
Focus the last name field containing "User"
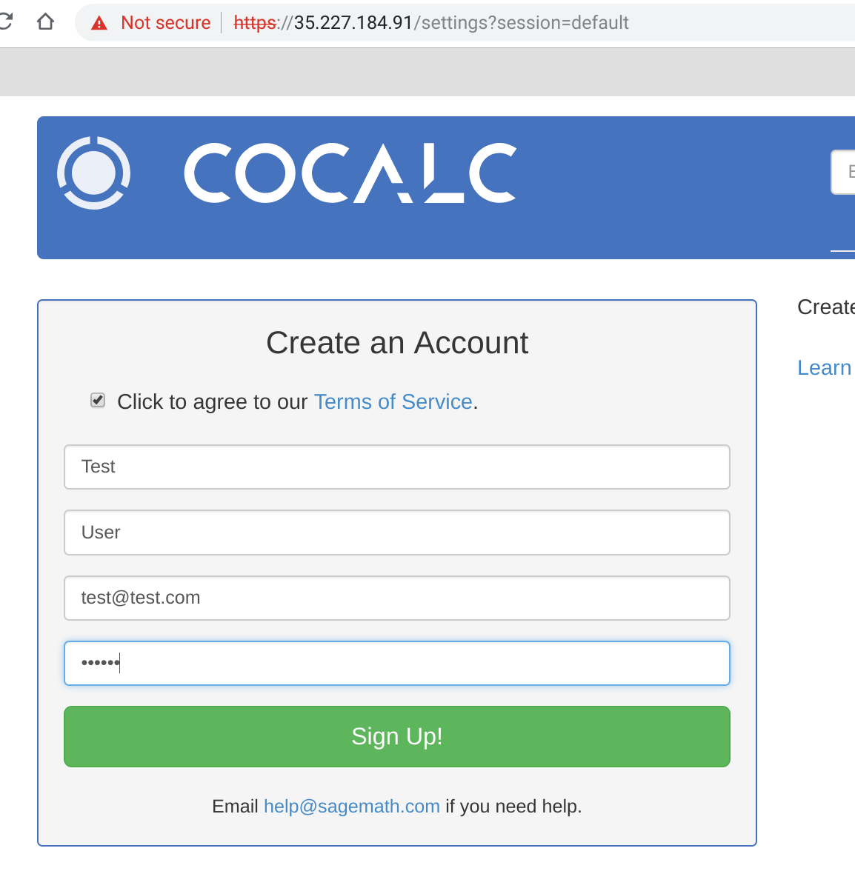coord(397,533)
